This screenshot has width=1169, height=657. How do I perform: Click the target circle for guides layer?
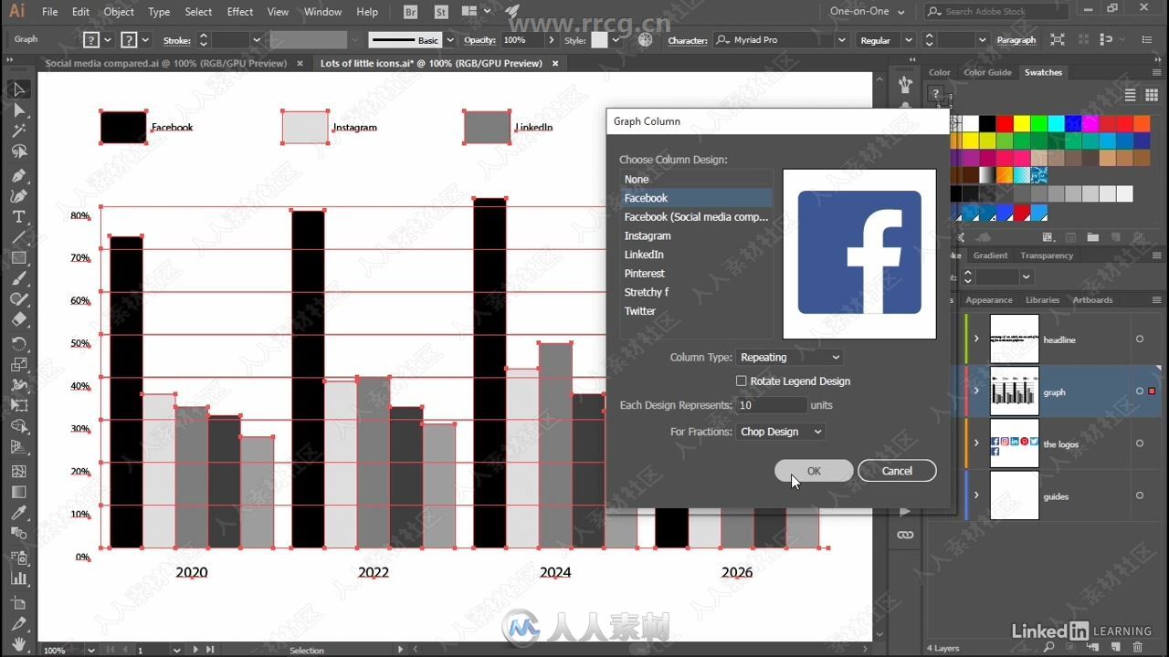click(x=1139, y=495)
